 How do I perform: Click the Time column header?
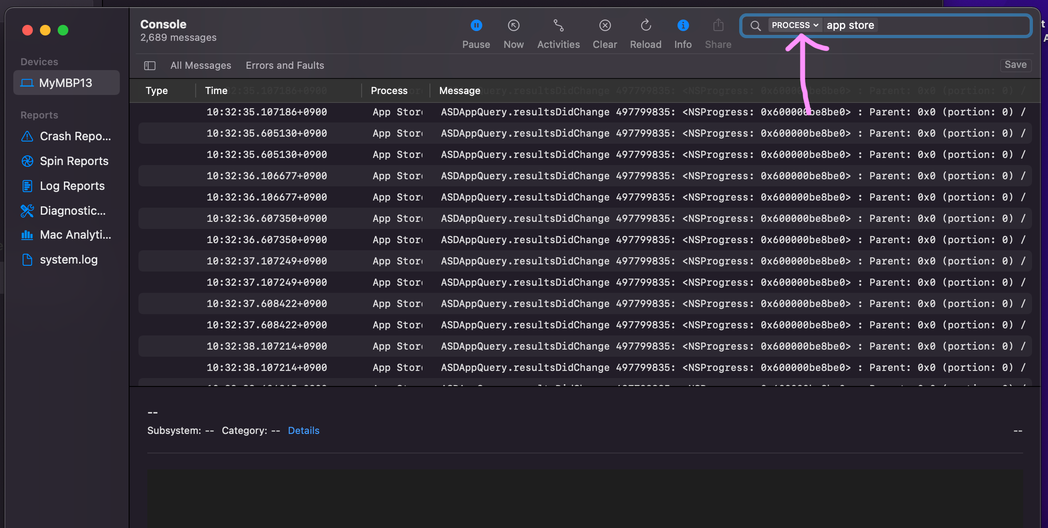click(x=217, y=91)
